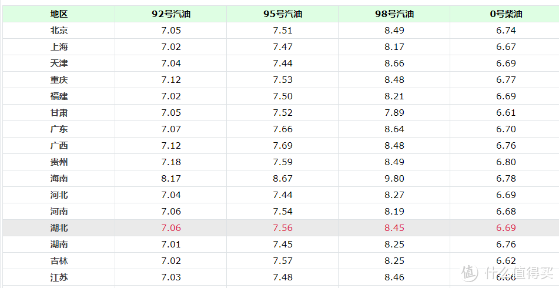Click red 湖北 98号汽油 price 8.45

point(394,228)
